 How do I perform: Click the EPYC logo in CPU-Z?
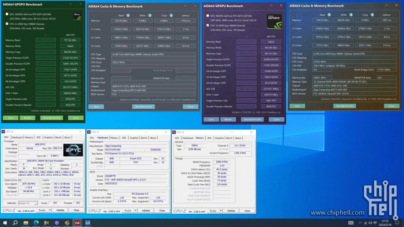point(73,150)
